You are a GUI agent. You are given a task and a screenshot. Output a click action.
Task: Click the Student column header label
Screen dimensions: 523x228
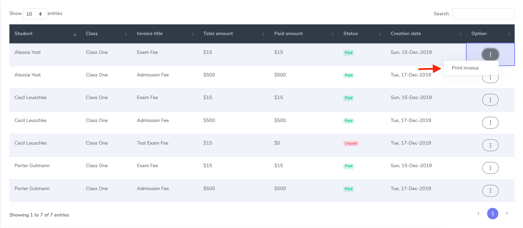pyautogui.click(x=23, y=33)
